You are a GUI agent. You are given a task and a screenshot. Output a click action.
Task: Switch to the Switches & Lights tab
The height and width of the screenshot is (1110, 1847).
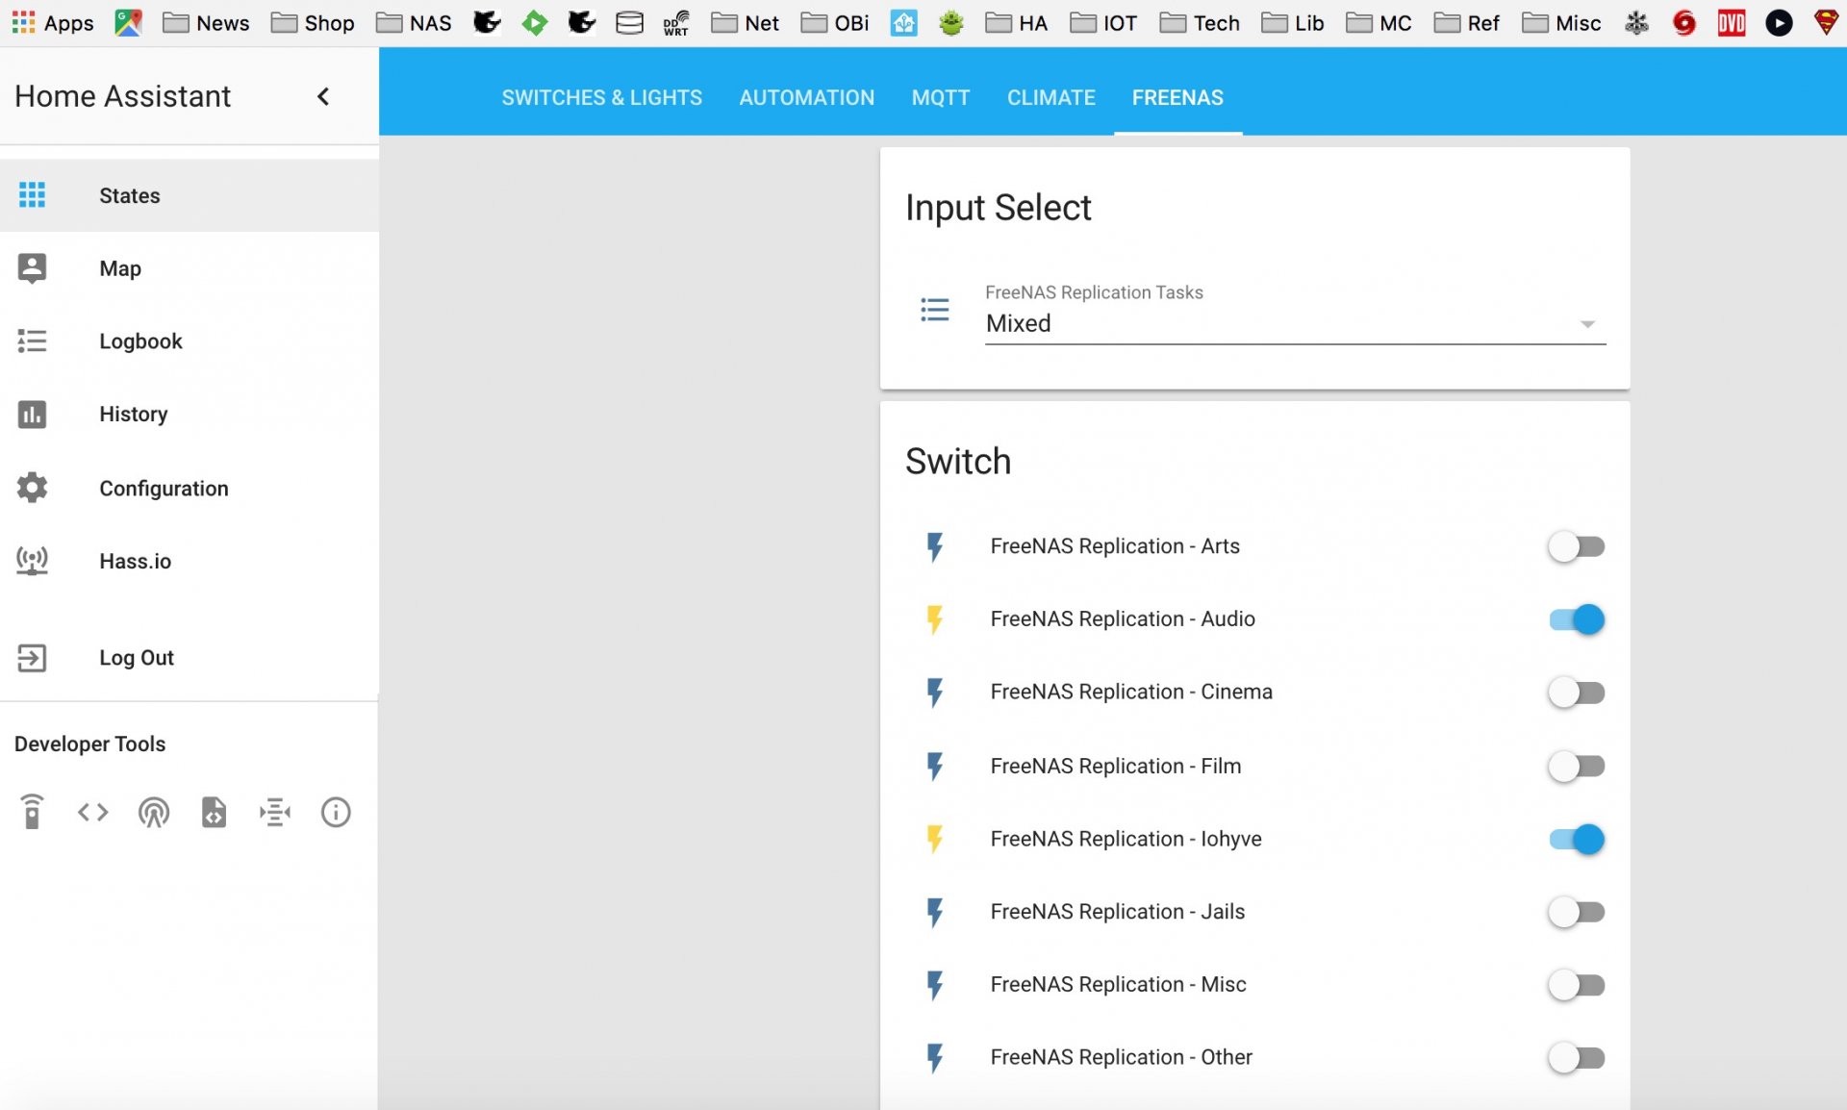point(602,97)
